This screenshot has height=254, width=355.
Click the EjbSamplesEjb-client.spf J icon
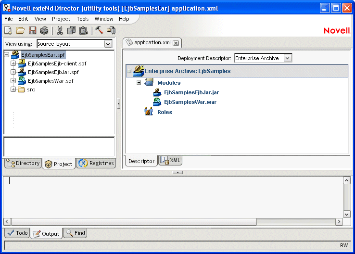coord(22,63)
